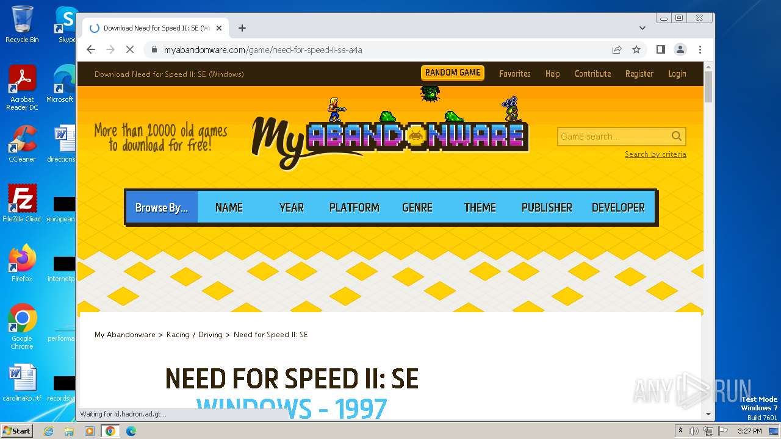This screenshot has width=781, height=439.
Task: Click the scrollbar down arrow
Action: (708, 413)
